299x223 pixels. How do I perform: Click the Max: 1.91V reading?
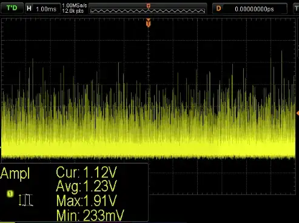(x=87, y=201)
